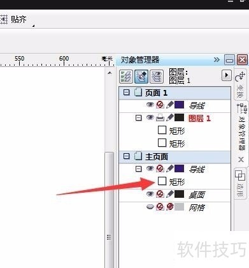Select the red 图层 1 layer name
Image resolution: width=249 pixels, height=268 pixels.
(x=199, y=118)
